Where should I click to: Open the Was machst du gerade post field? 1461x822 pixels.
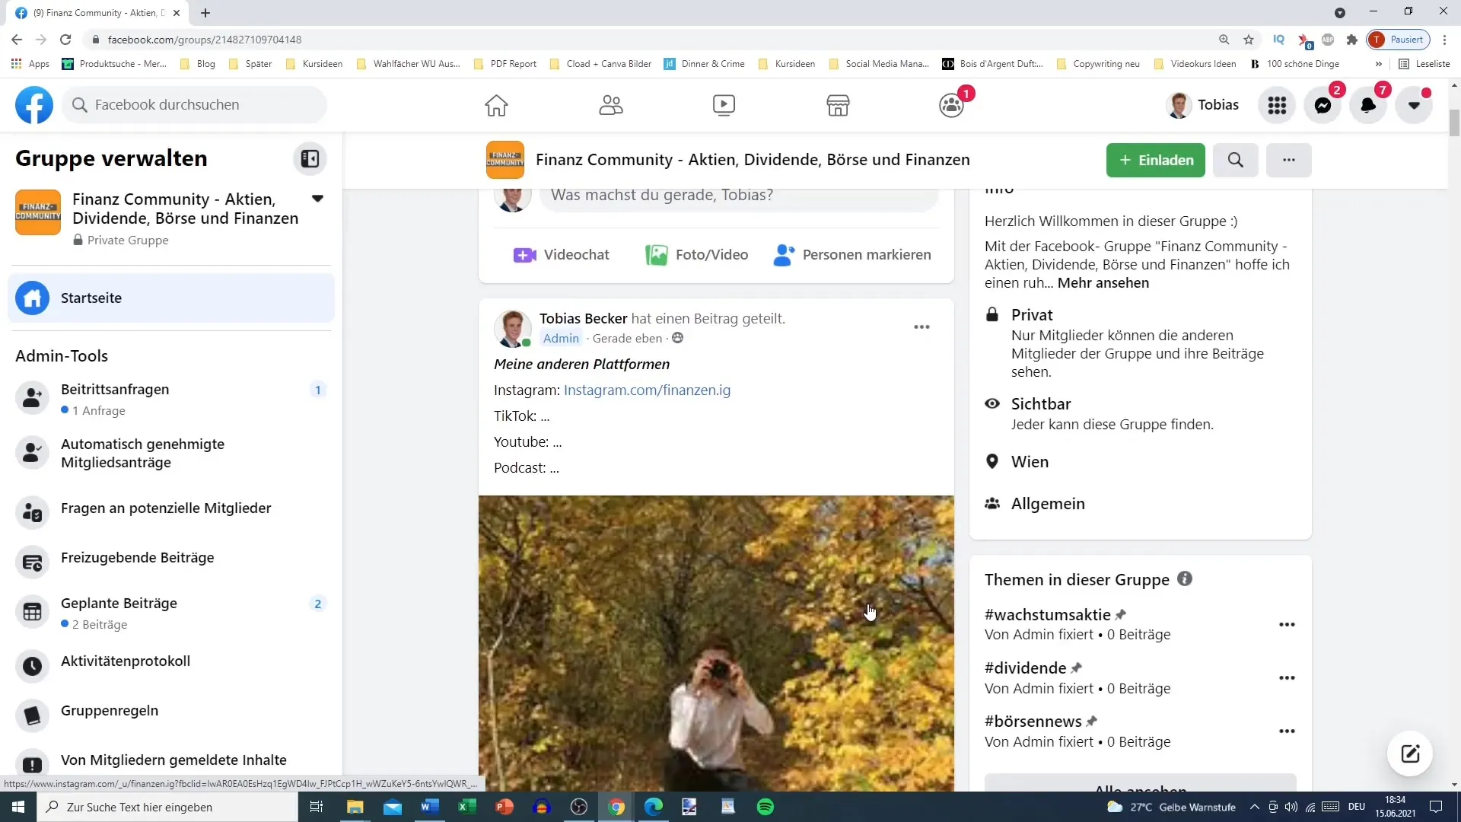[738, 195]
